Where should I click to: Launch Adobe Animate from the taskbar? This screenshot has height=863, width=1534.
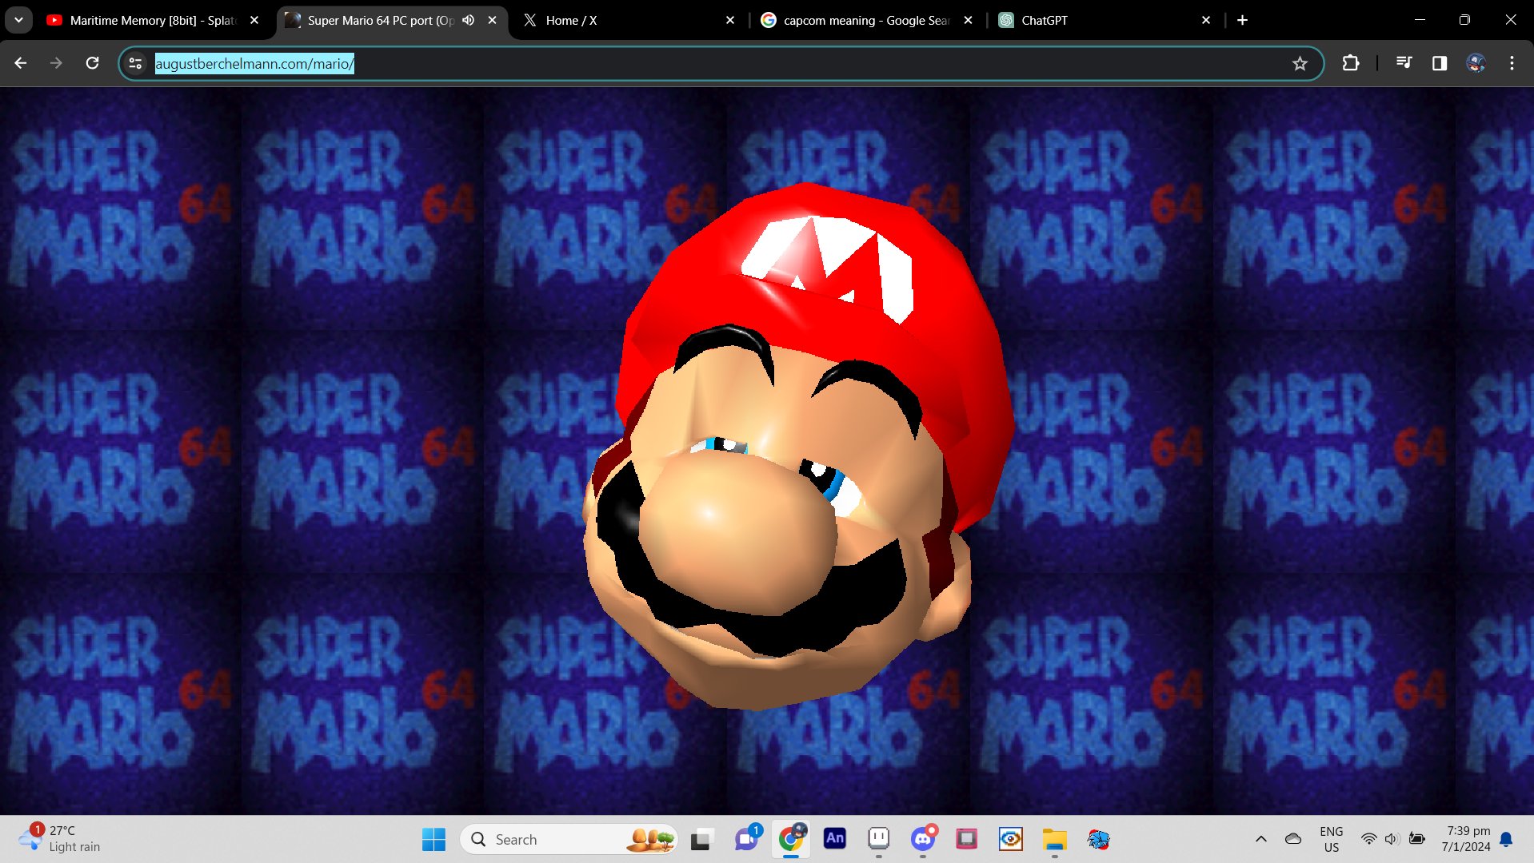[x=835, y=839]
